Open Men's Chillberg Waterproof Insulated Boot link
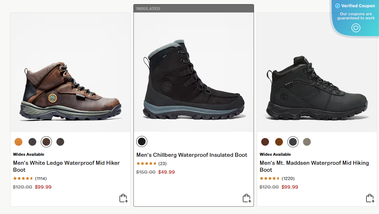This screenshot has width=379, height=214. (x=192, y=155)
